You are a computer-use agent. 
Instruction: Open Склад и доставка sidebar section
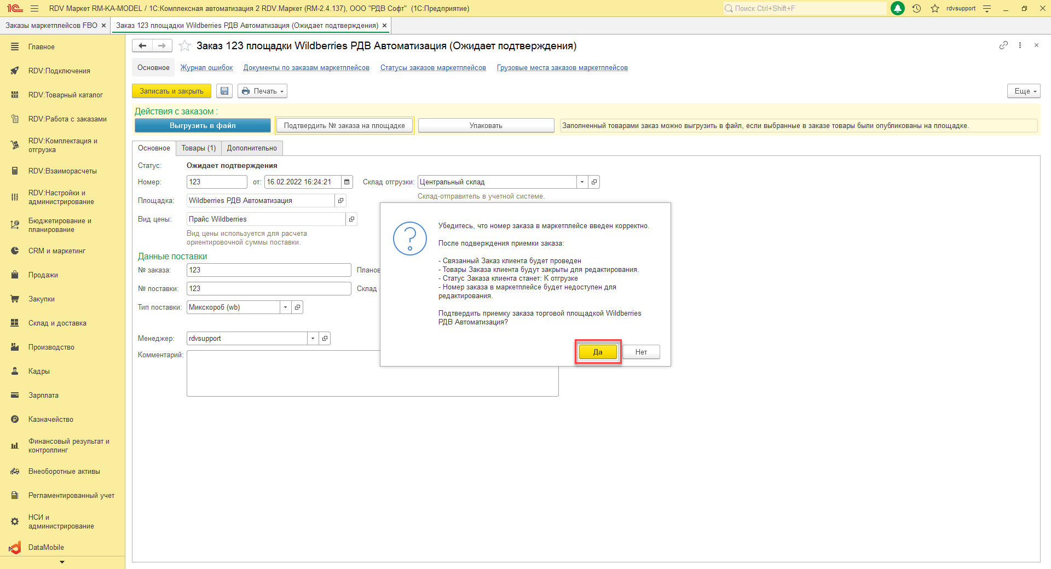click(x=62, y=323)
